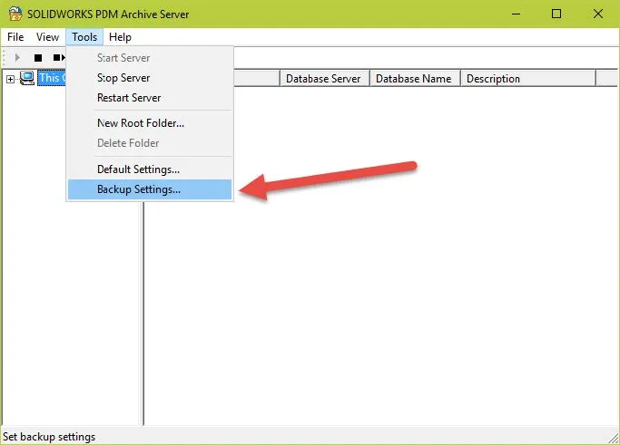The width and height of the screenshot is (620, 445).
Task: Click the Stop server square icon
Action: tap(38, 58)
